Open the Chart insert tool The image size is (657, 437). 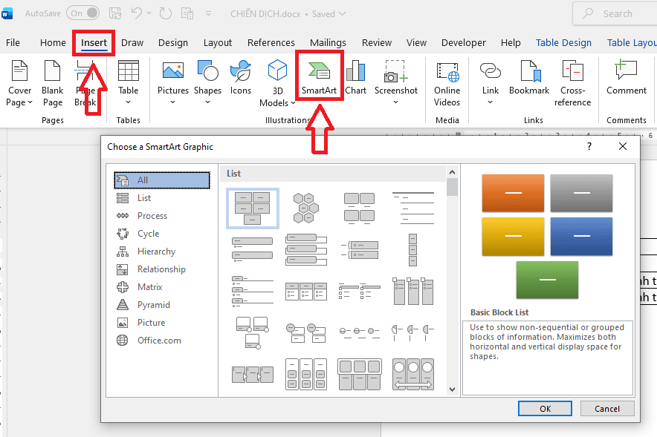(355, 78)
